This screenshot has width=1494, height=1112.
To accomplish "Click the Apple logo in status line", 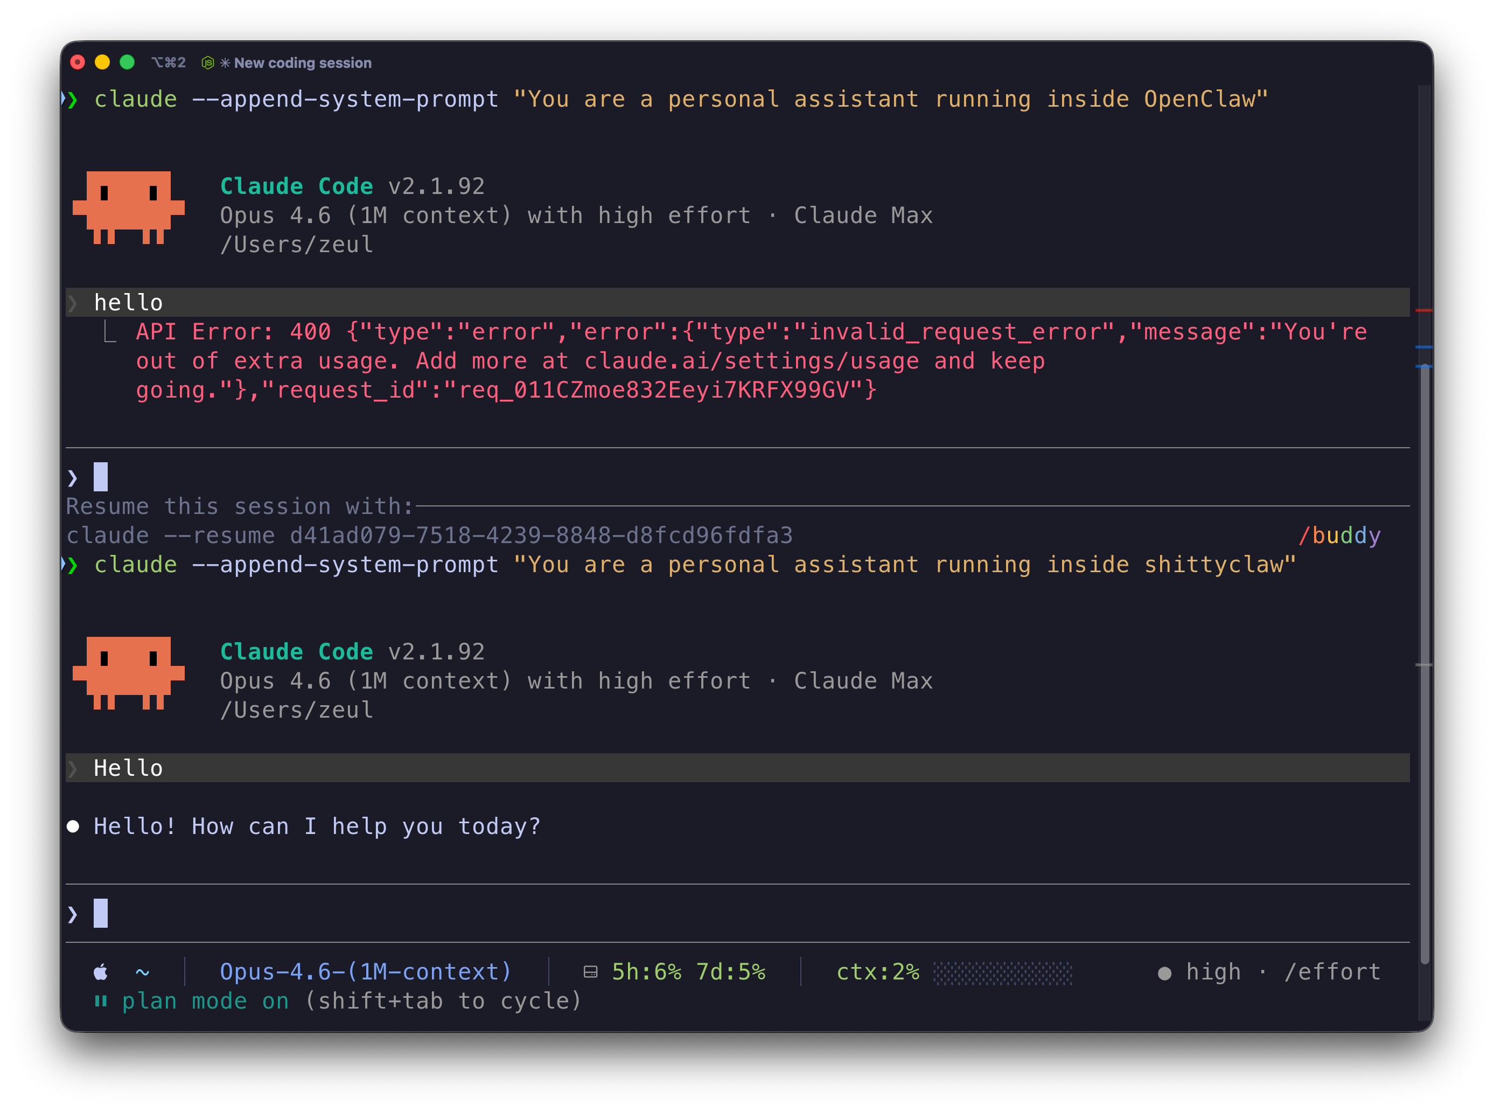I will point(100,971).
